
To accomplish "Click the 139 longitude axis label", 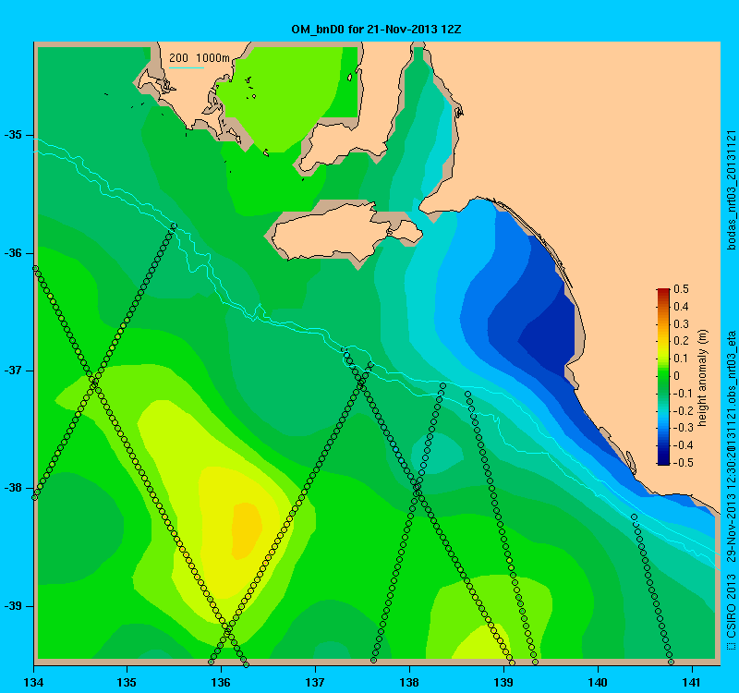I will point(503,682).
